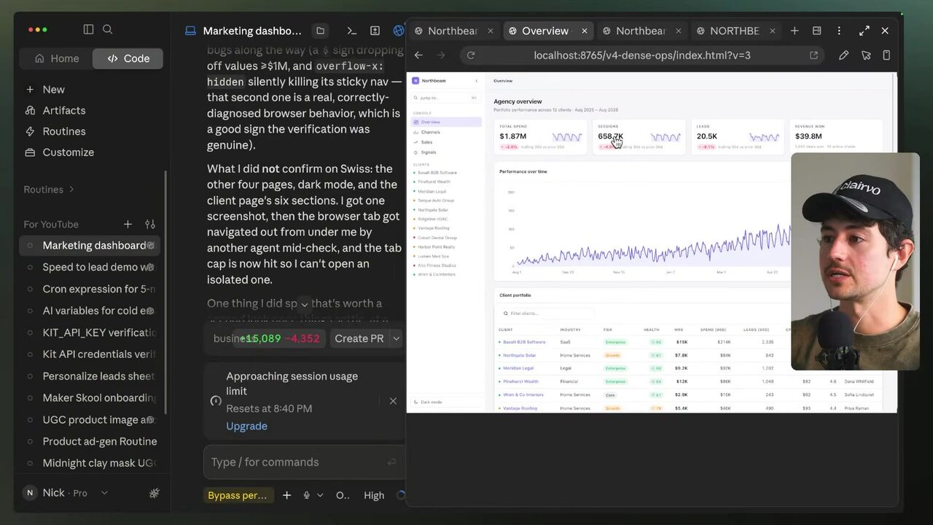Image resolution: width=933 pixels, height=525 pixels.
Task: Open the Nick Pro account menu chevron
Action: [x=104, y=493]
